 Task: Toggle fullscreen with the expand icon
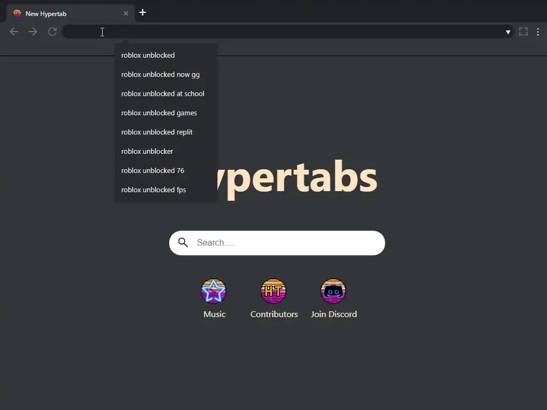click(523, 31)
